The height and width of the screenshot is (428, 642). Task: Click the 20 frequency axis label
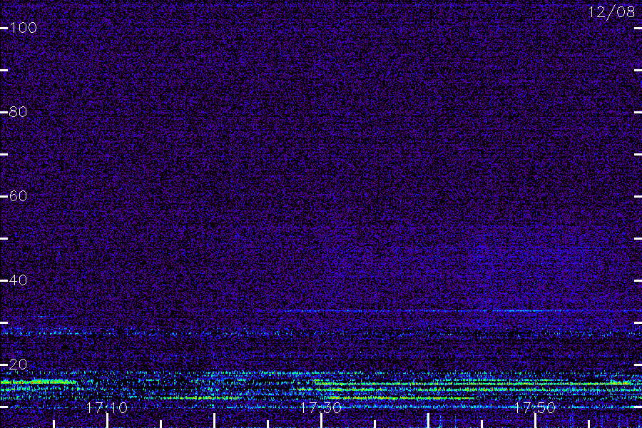click(18, 364)
